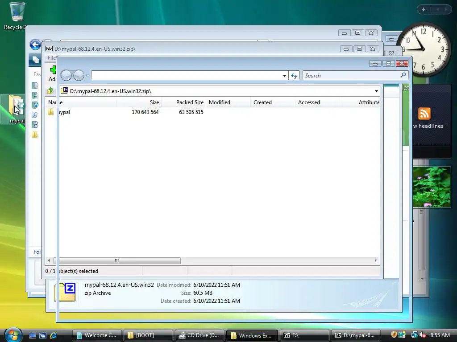Select the mypal folder icon in 7-Zip list

[x=51, y=112]
